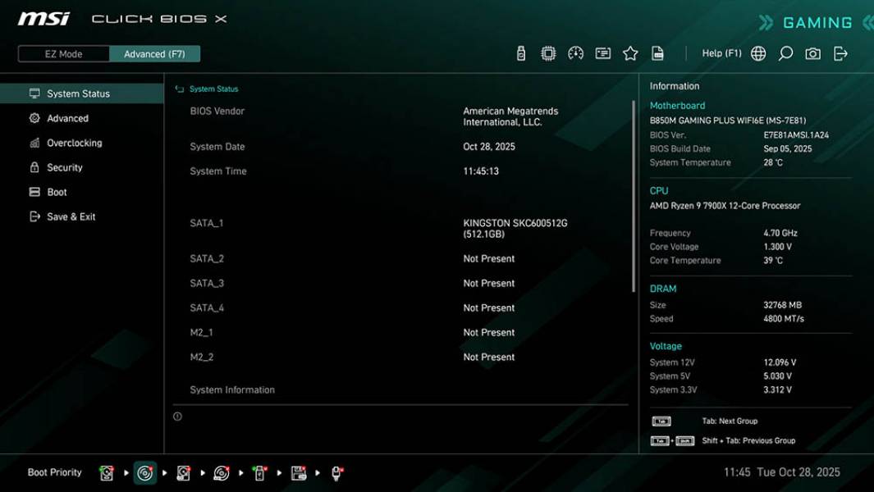Viewport: 874px width, 492px height.
Task: Open the search magnifier icon
Action: [x=785, y=52]
